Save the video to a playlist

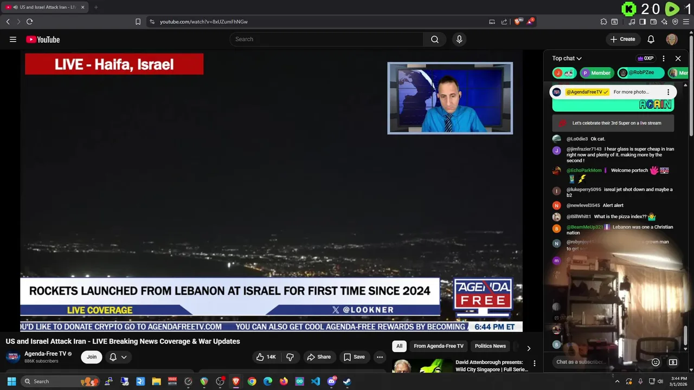(354, 357)
